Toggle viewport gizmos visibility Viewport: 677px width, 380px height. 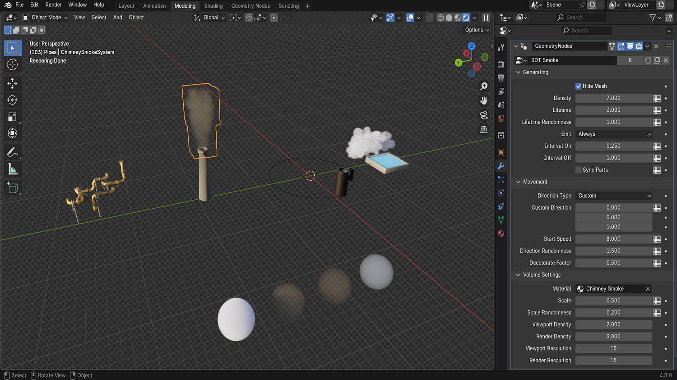pyautogui.click(x=390, y=18)
